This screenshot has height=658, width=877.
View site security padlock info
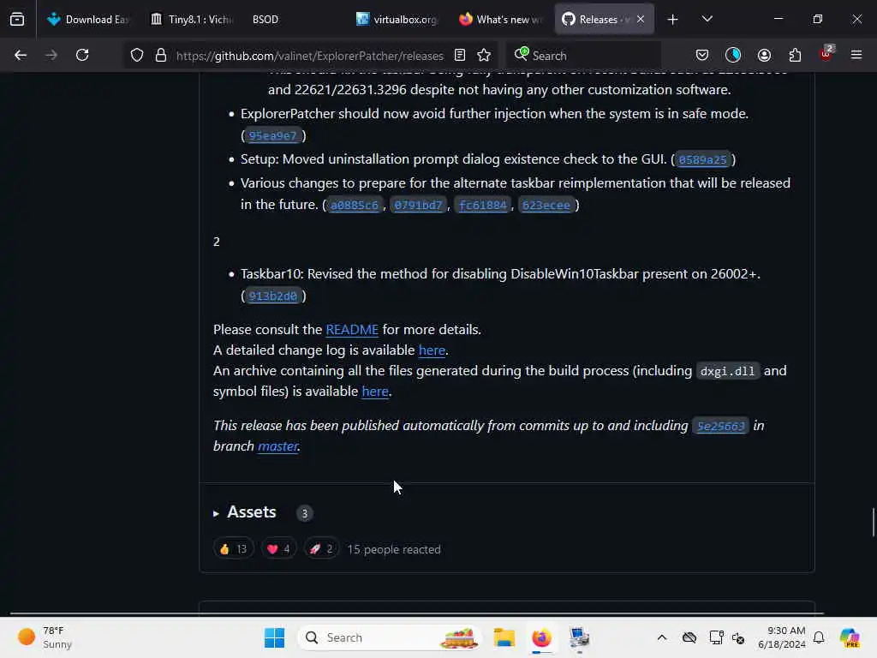coord(161,55)
